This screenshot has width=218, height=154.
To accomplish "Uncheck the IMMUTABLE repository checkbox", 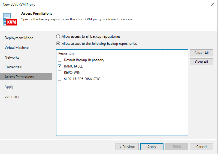I will [59, 66].
